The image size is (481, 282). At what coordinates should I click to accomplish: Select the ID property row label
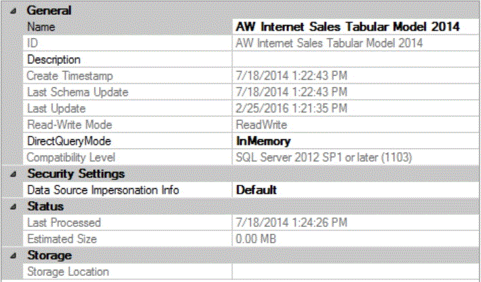click(x=33, y=43)
